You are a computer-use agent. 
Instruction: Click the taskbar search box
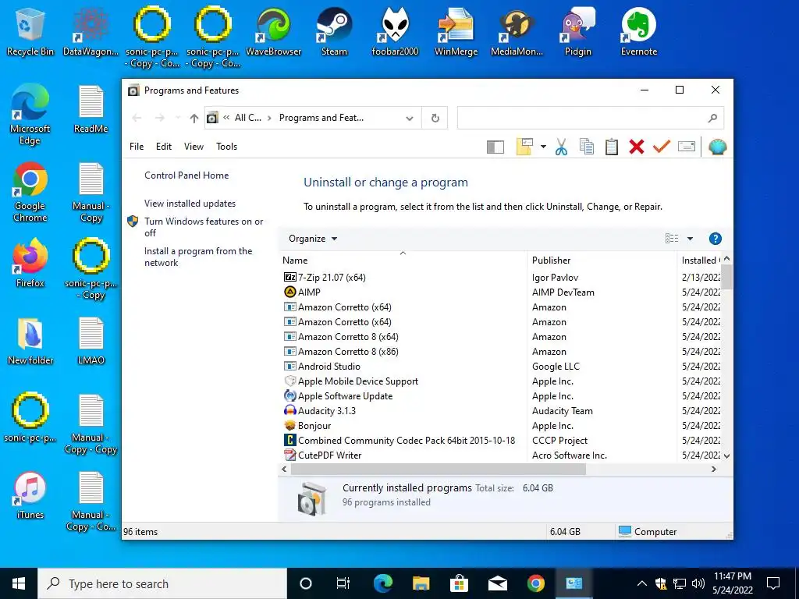pyautogui.click(x=162, y=583)
